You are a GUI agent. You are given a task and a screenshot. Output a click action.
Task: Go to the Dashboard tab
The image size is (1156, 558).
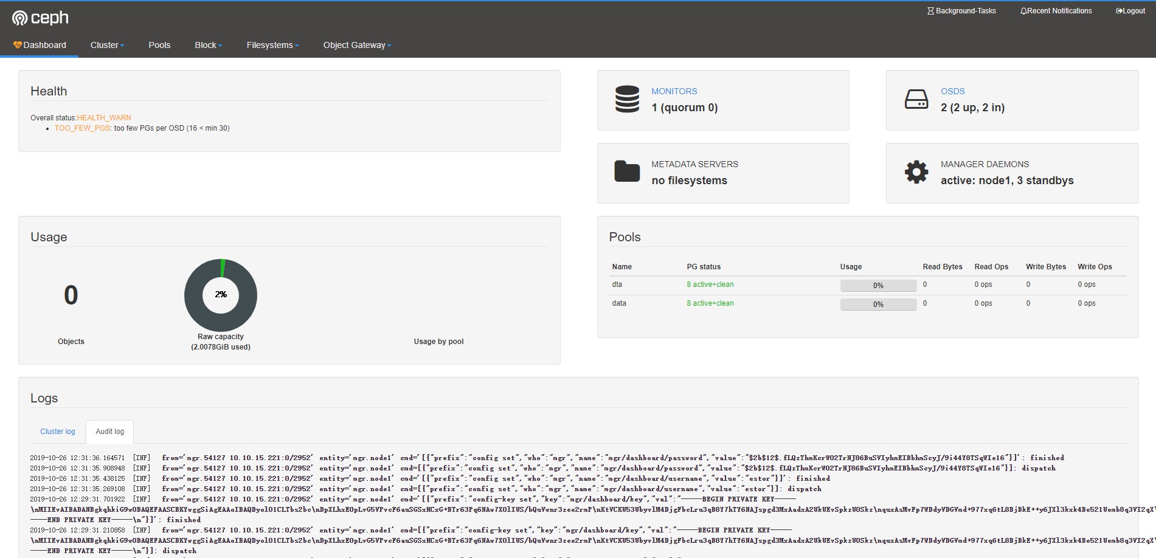(40, 45)
